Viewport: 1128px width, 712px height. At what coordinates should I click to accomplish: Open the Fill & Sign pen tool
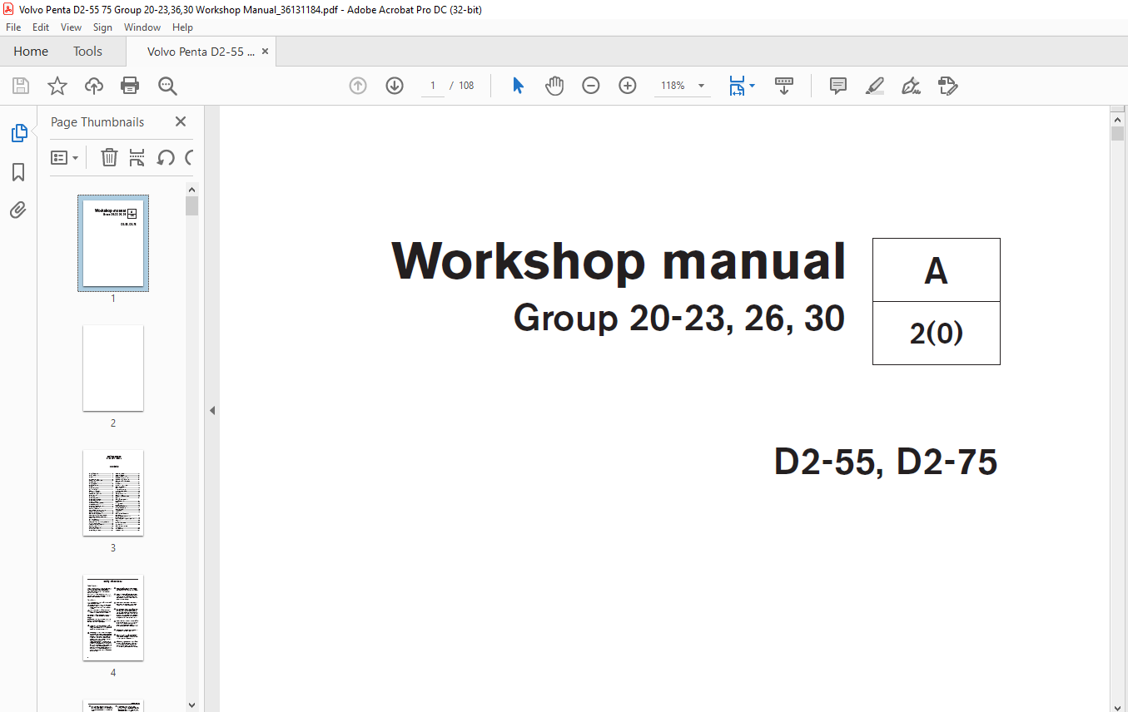pyautogui.click(x=911, y=86)
